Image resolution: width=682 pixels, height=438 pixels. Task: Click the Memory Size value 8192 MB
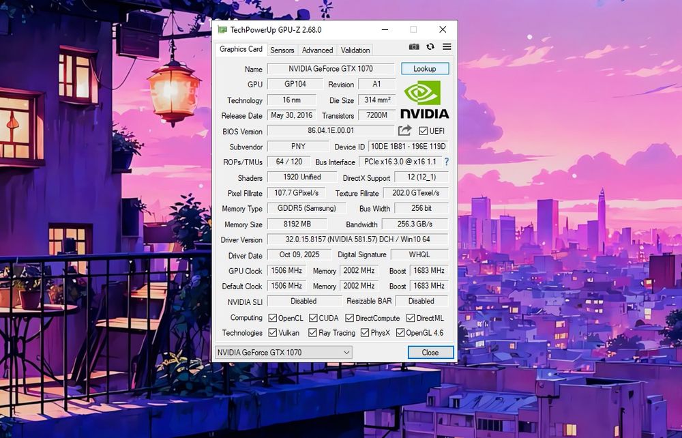click(x=297, y=224)
